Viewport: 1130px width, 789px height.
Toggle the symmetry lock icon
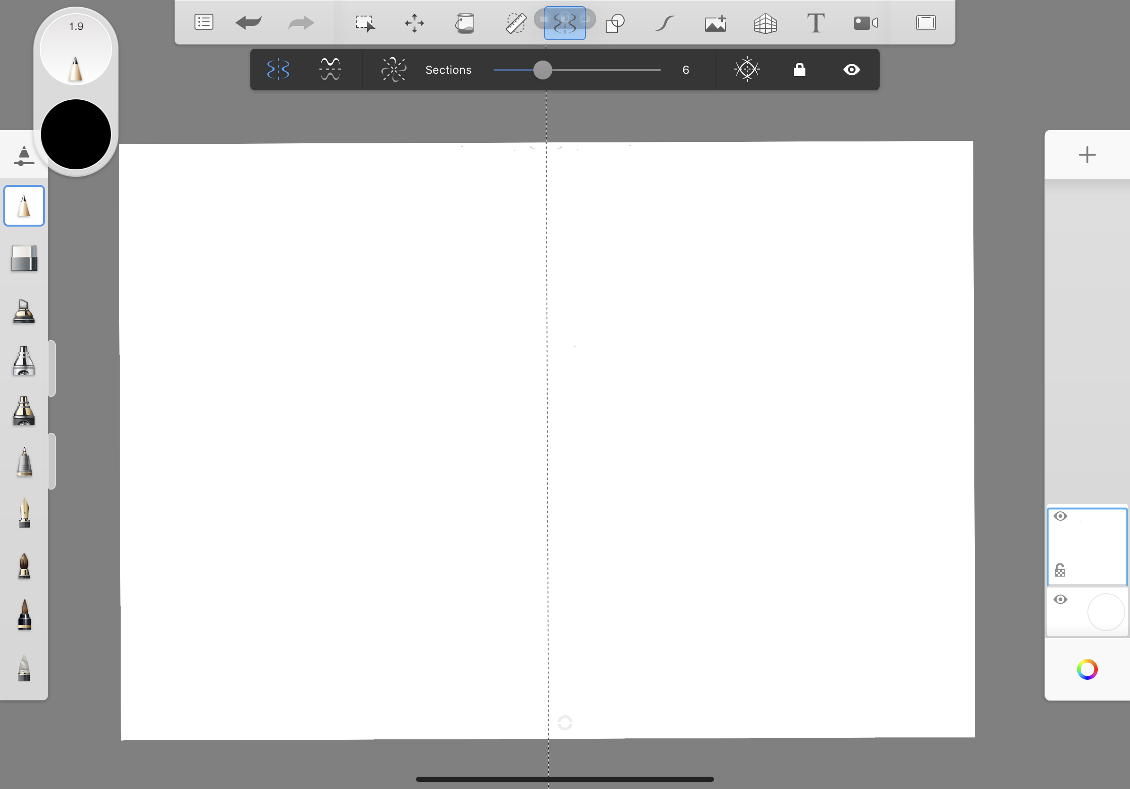(x=799, y=70)
